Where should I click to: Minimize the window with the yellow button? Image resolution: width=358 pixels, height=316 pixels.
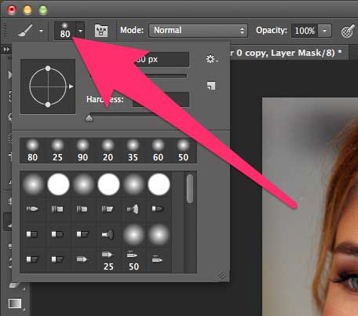pyautogui.click(x=27, y=10)
